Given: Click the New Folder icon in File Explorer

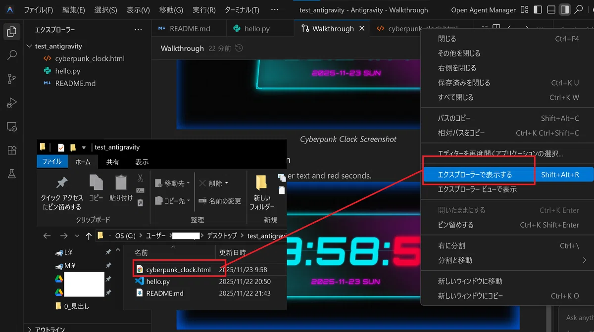Looking at the screenshot, I should coord(262,183).
